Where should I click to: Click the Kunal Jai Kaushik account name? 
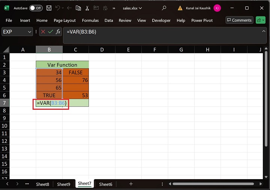pos(198,8)
